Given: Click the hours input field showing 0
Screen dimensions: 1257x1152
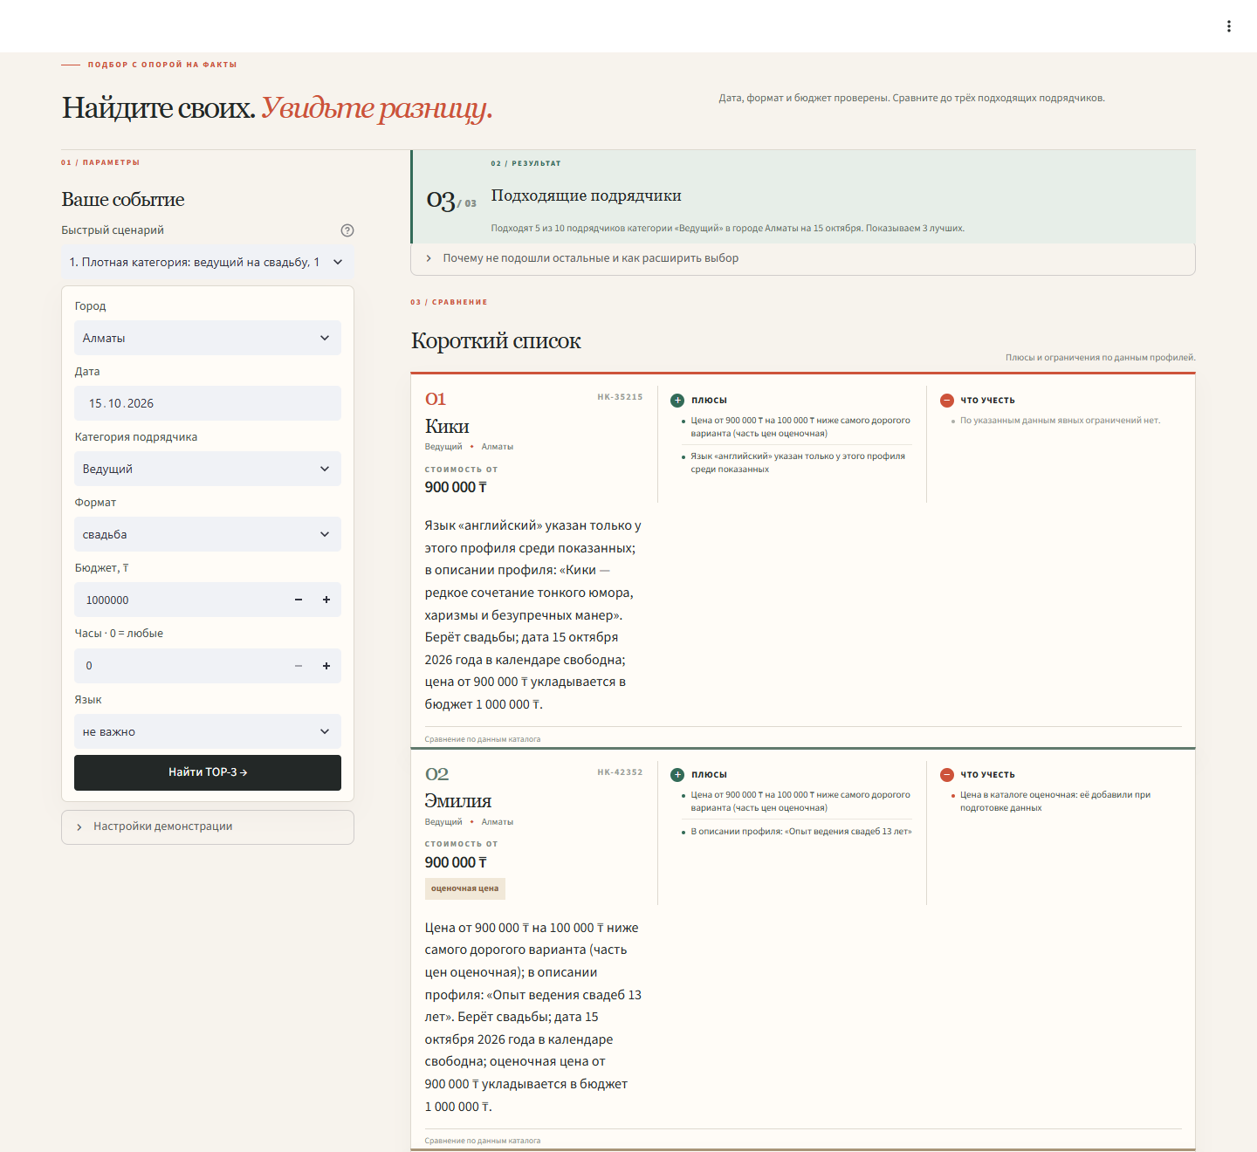Looking at the screenshot, I should coord(179,666).
